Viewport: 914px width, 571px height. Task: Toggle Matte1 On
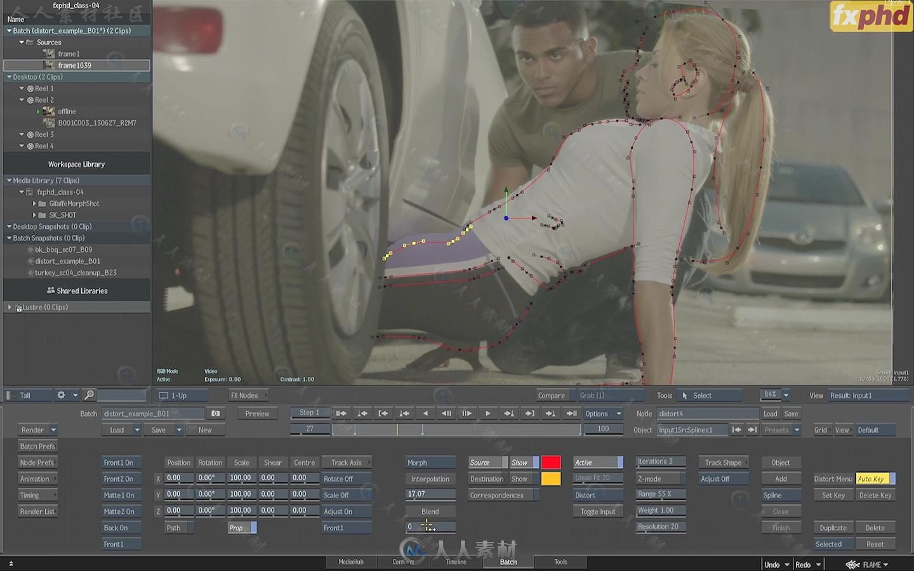pyautogui.click(x=121, y=495)
